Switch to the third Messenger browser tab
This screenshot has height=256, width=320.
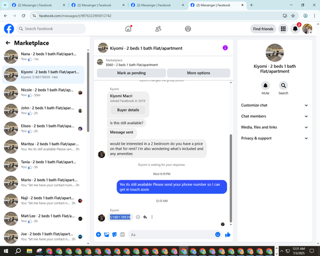[x=157, y=5]
